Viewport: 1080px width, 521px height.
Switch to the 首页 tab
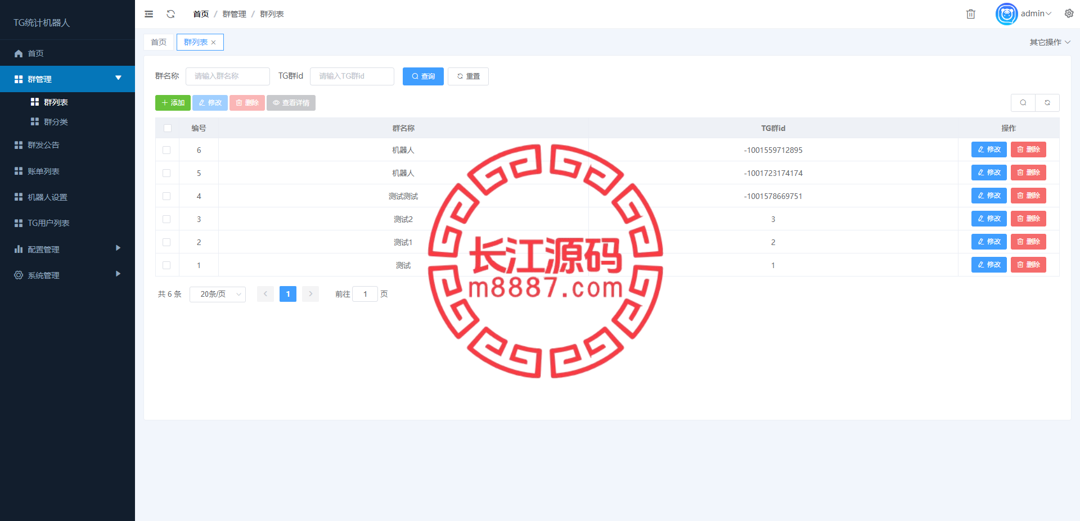click(159, 42)
